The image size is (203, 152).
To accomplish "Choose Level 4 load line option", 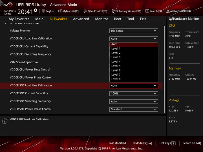I will 134,62.
